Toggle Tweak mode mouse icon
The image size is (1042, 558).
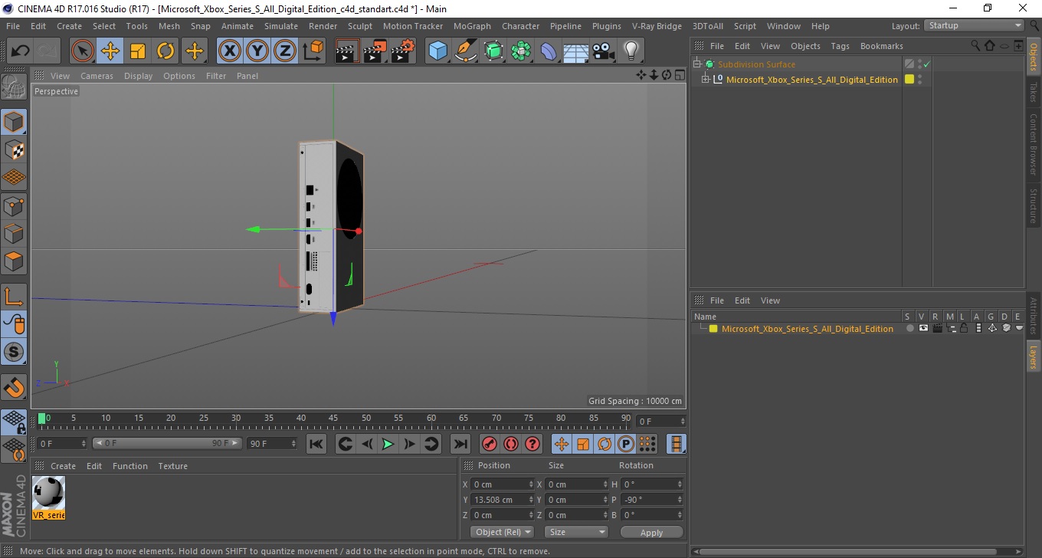tap(14, 324)
